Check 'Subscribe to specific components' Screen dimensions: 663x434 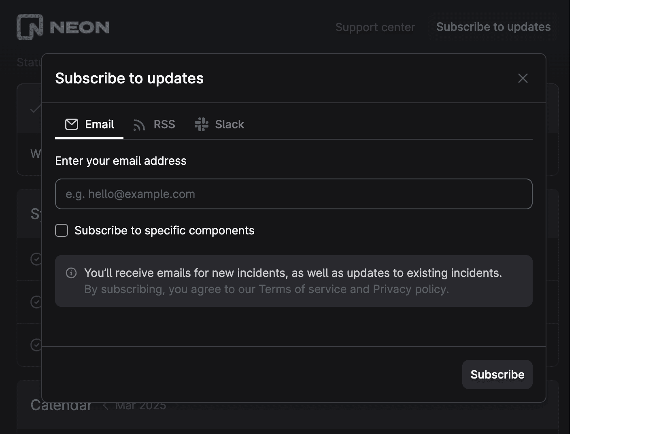click(x=61, y=230)
